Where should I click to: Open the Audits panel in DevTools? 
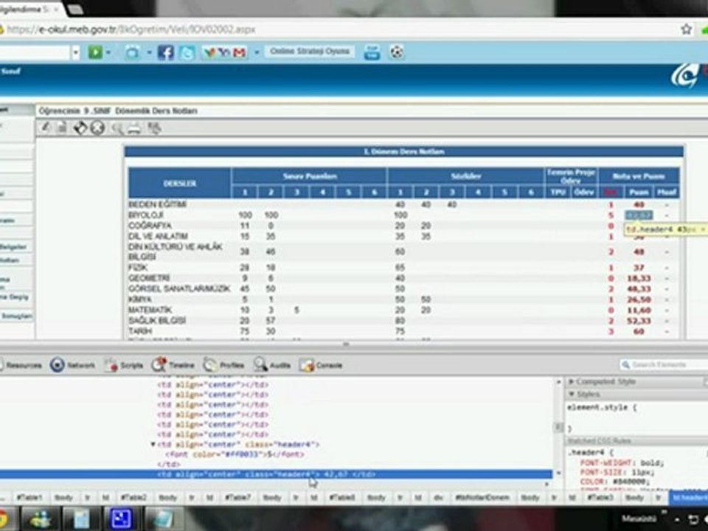click(272, 365)
